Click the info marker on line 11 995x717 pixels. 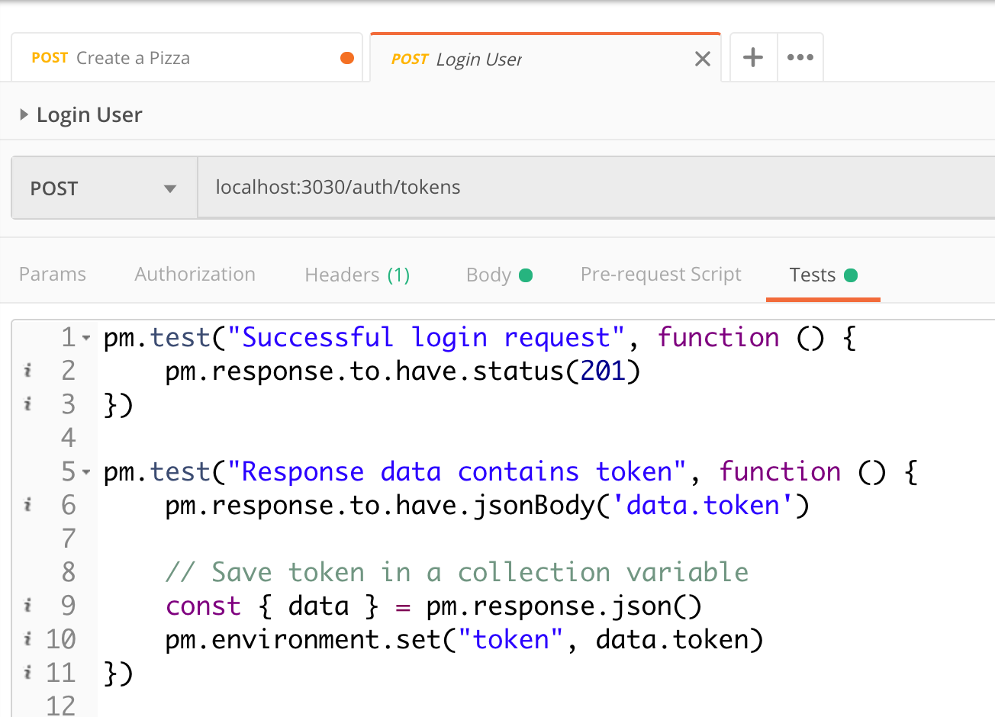[28, 673]
